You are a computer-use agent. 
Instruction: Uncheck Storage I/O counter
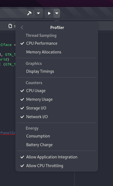(x=57, y=108)
